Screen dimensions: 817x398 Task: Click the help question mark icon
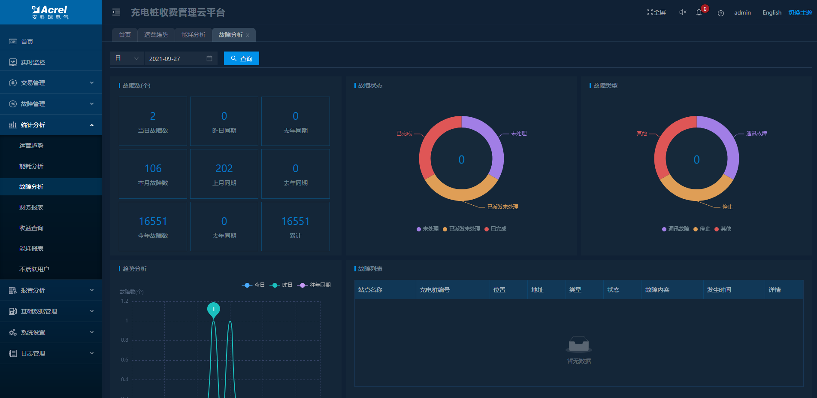click(721, 13)
